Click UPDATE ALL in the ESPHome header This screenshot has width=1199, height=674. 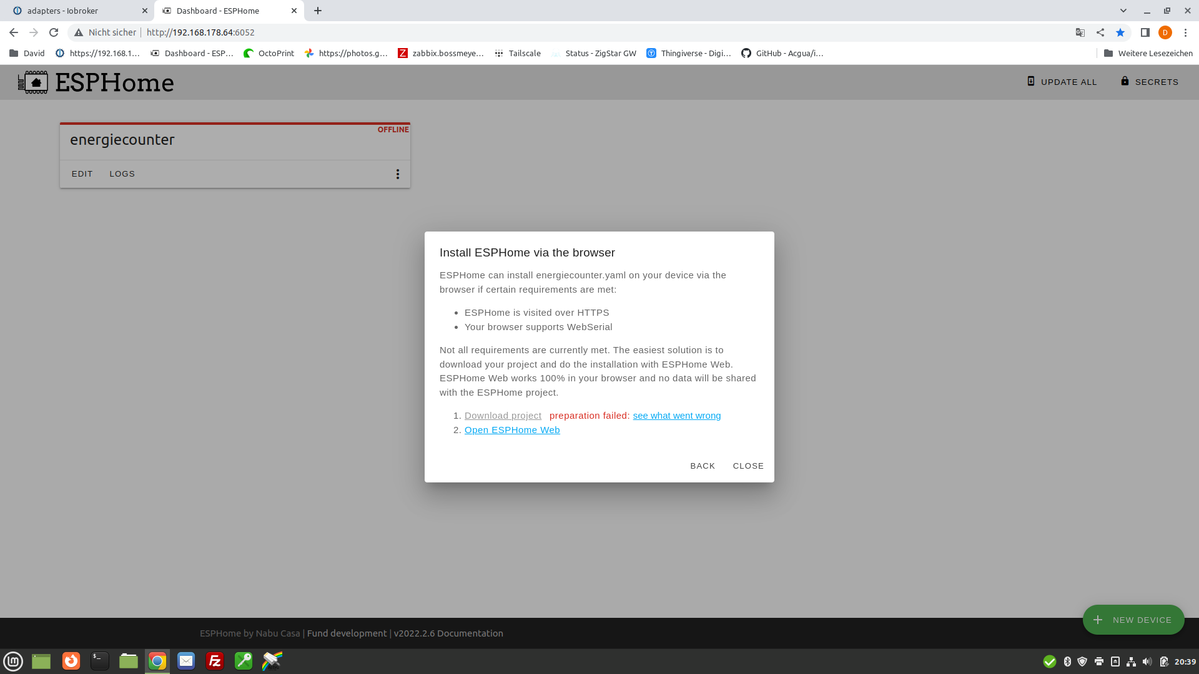pos(1062,82)
